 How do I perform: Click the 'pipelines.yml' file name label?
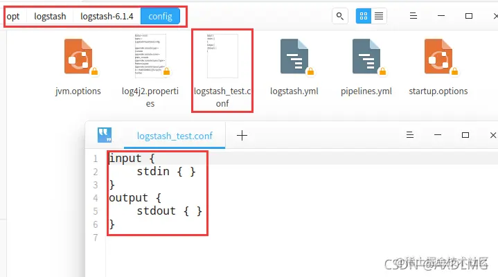pos(366,91)
